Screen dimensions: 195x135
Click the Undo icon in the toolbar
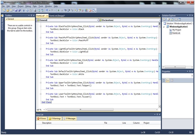coord(47,11)
